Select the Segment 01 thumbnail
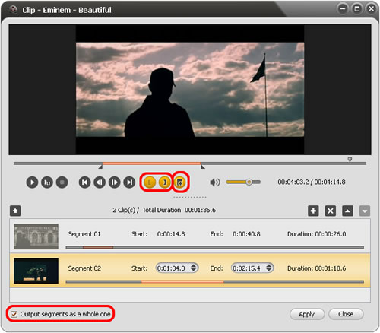 pyautogui.click(x=36, y=236)
